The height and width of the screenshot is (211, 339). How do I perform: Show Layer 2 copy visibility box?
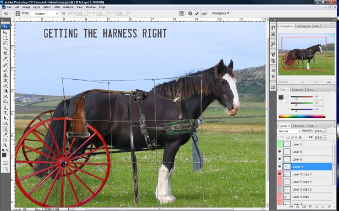tap(280, 197)
